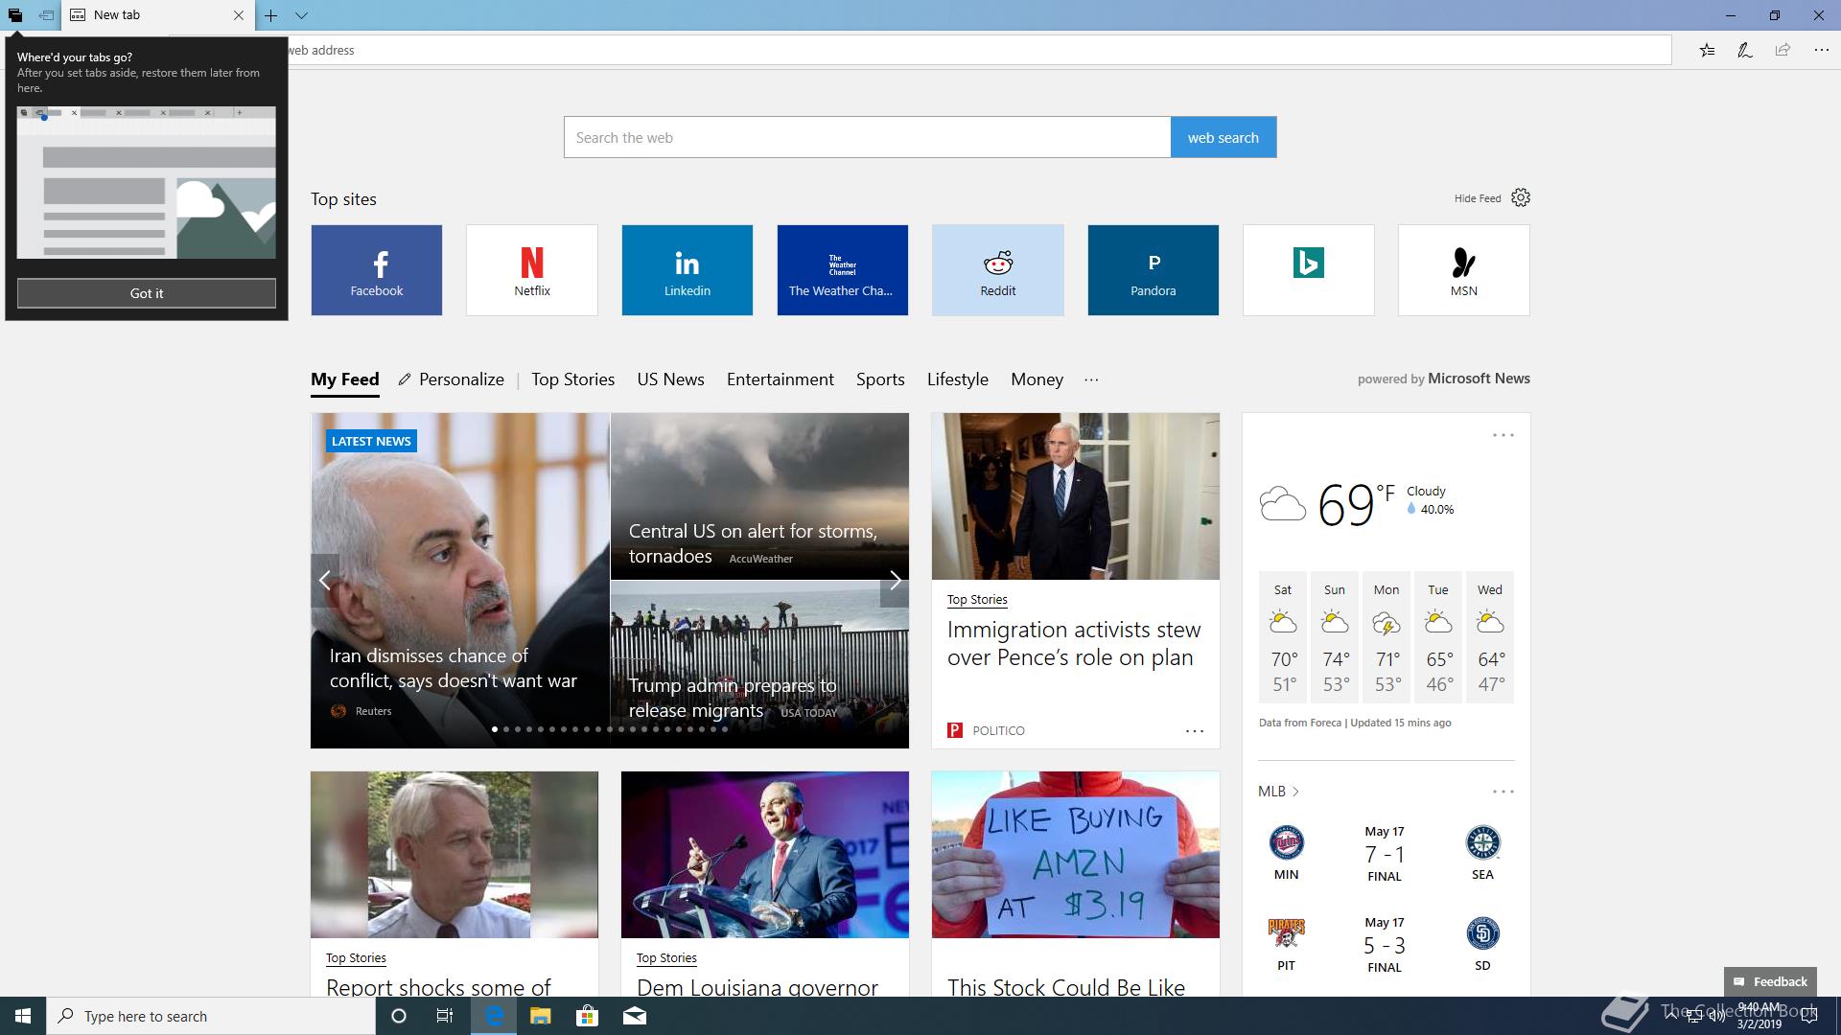
Task: Go to previous carousel slide arrow
Action: pyautogui.click(x=325, y=581)
